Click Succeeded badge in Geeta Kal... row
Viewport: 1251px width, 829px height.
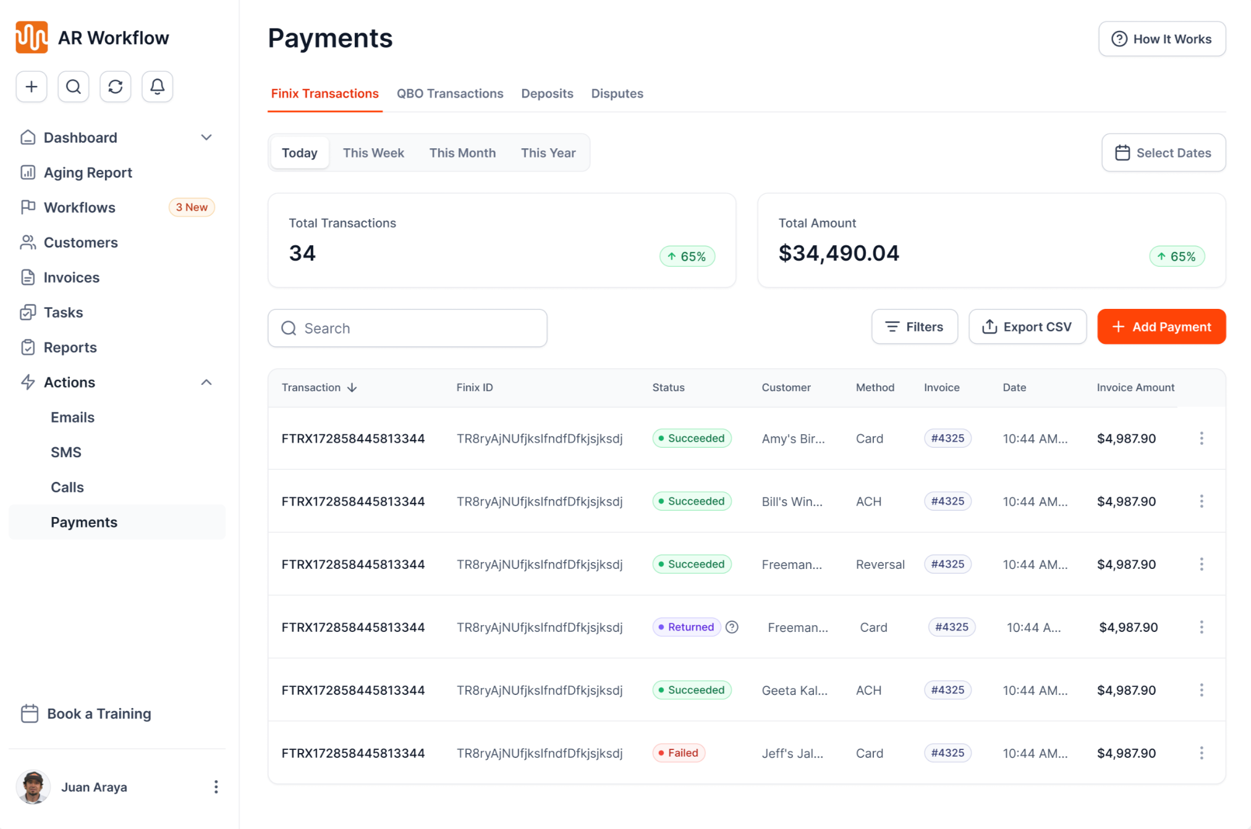(692, 689)
